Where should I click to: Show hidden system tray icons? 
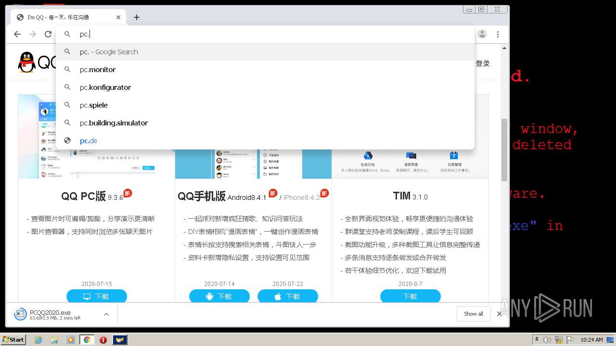pyautogui.click(x=537, y=340)
